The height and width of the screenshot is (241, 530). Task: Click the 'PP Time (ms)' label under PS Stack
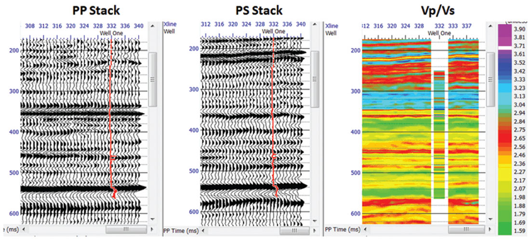[180, 231]
